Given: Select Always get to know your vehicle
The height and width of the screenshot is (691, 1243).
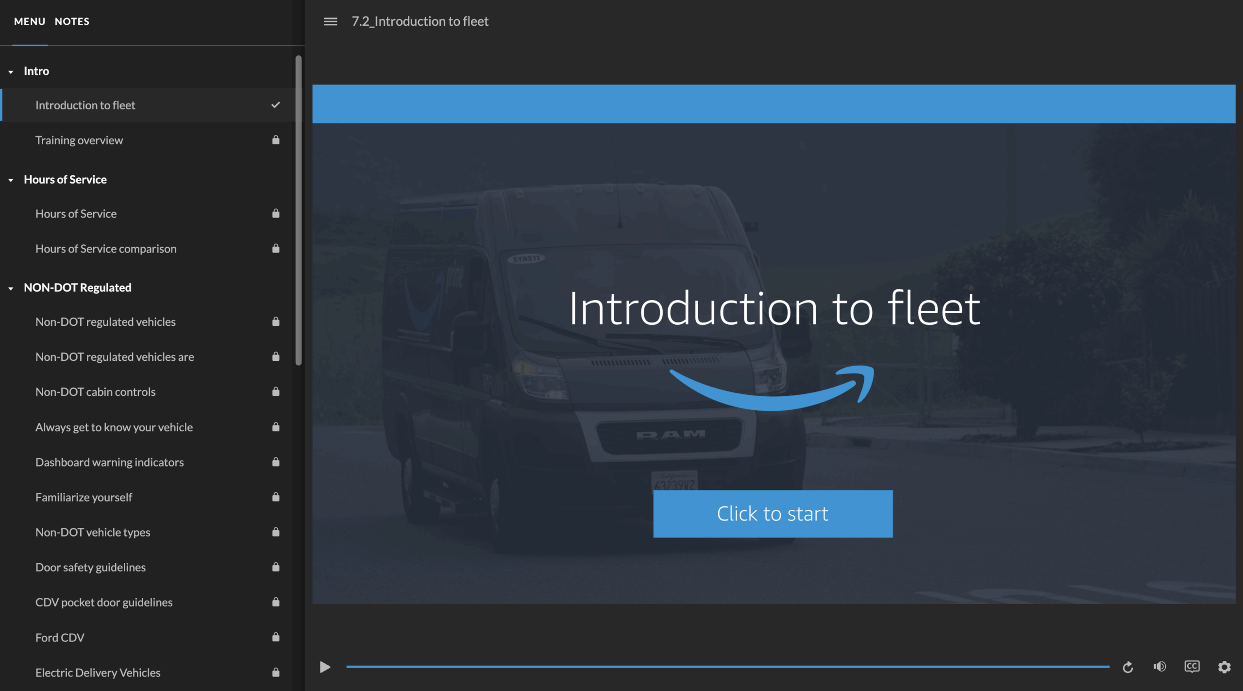Looking at the screenshot, I should click(148, 427).
